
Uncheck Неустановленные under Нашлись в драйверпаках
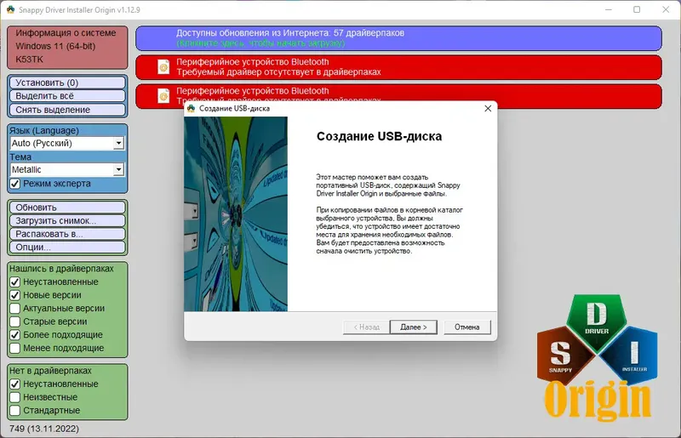pos(14,282)
